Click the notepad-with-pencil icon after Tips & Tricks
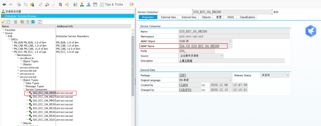Viewport: 321px width, 126px height. pyautogui.click(x=132, y=4)
